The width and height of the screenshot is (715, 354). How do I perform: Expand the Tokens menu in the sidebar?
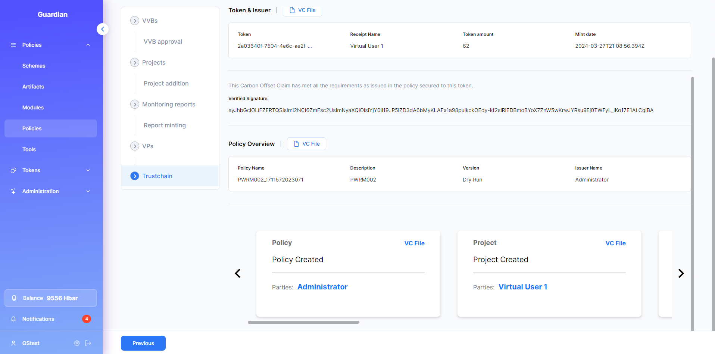[x=88, y=170]
